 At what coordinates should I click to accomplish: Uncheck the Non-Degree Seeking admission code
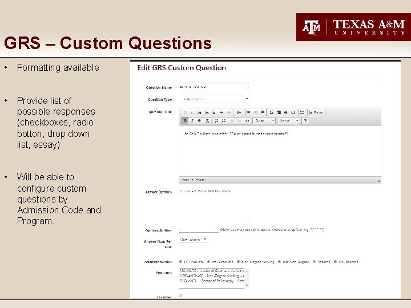click(x=238, y=261)
